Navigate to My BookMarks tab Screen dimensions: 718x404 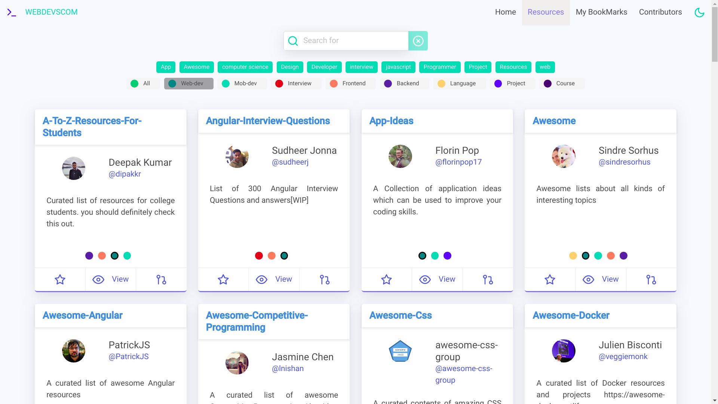click(601, 12)
